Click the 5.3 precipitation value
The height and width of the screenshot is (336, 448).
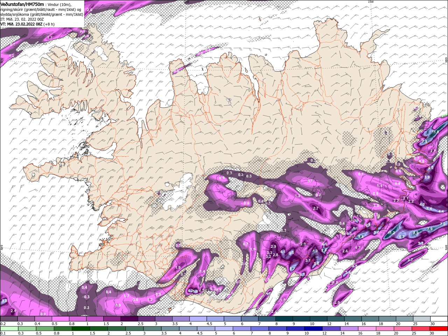pyautogui.click(x=421, y=243)
